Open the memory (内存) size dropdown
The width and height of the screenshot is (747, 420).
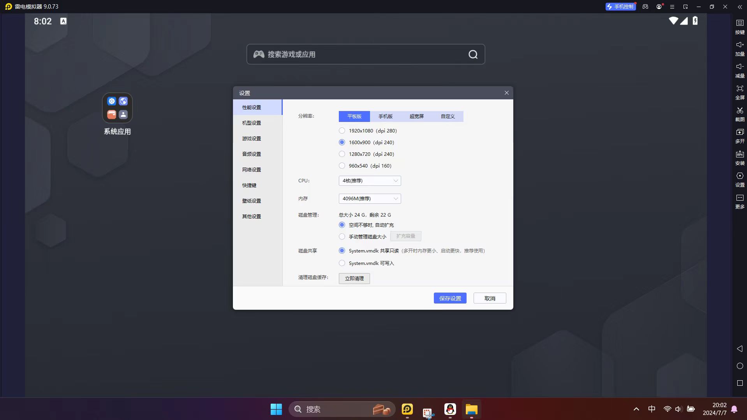369,199
